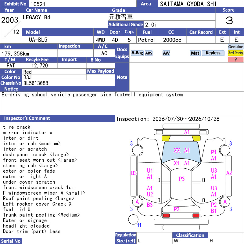The image size is (244, 244).
Task: Click the rear-right wheel circle marked A
Action: tap(225, 202)
